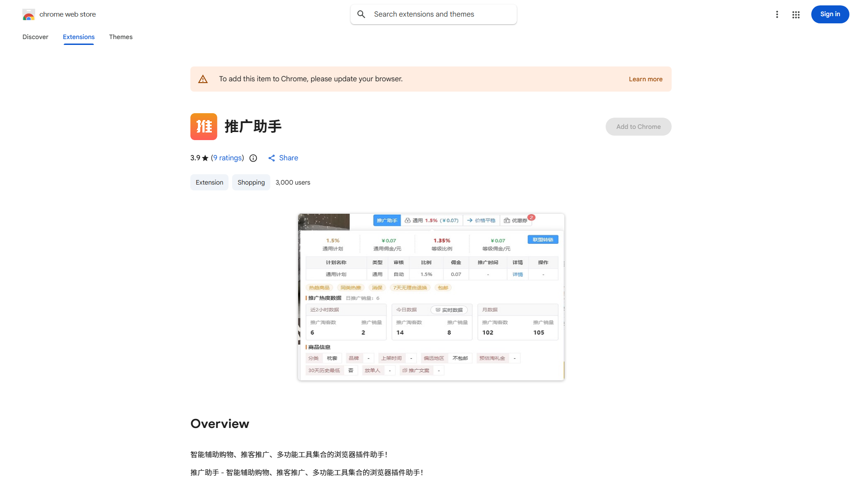Select the Shopping category chip
The image size is (862, 485).
tap(251, 182)
